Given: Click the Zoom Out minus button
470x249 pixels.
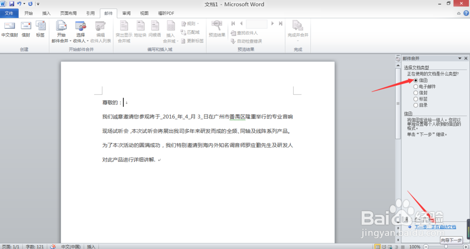Looking at the screenshot, I should [426, 247].
